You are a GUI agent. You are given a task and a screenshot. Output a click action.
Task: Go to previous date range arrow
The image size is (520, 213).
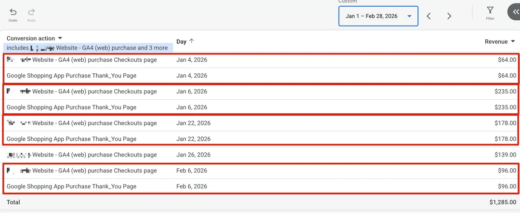(x=429, y=16)
